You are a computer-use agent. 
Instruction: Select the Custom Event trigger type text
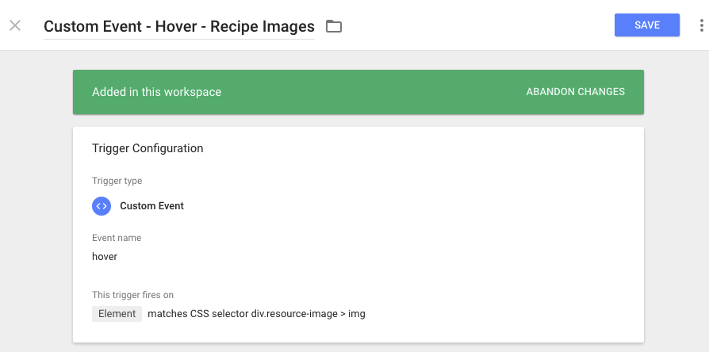pos(152,206)
